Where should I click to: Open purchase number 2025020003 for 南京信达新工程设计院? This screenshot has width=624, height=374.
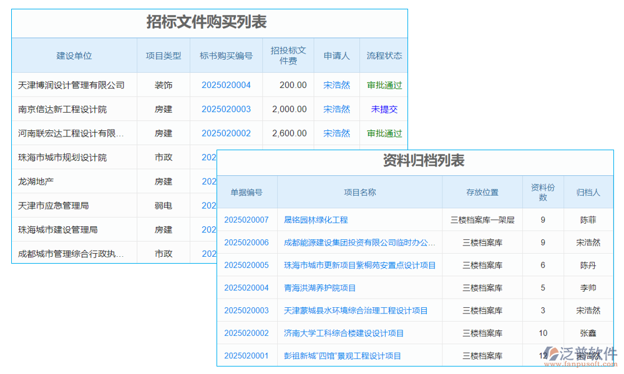226,109
